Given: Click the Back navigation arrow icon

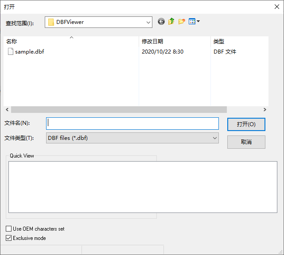Looking at the screenshot, I should [161, 21].
